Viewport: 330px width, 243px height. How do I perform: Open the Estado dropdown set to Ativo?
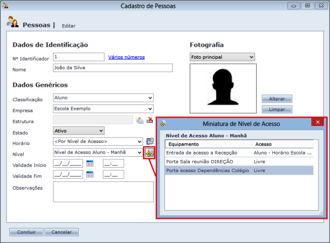[x=79, y=131]
